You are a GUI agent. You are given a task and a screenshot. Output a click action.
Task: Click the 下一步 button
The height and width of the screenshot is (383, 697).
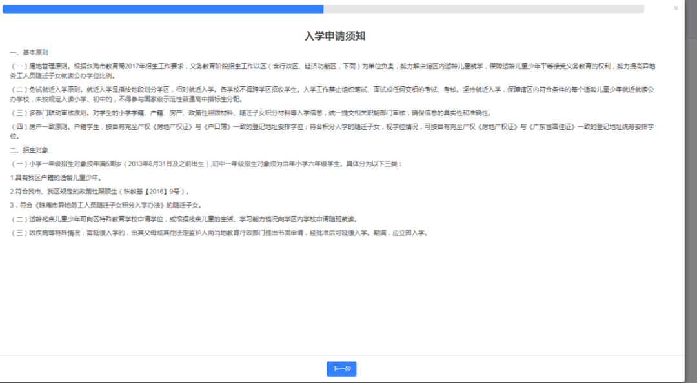tap(341, 369)
